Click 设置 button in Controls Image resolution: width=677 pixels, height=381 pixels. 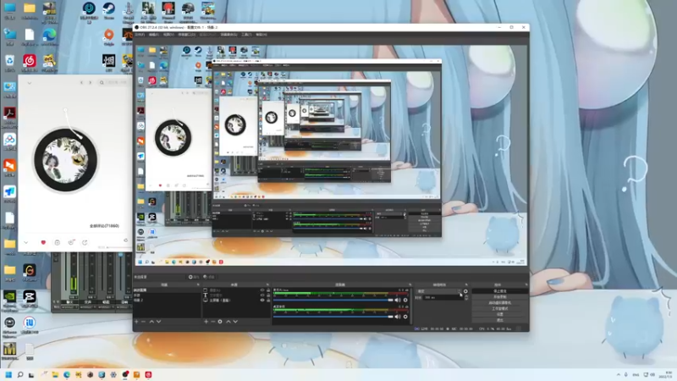(500, 314)
